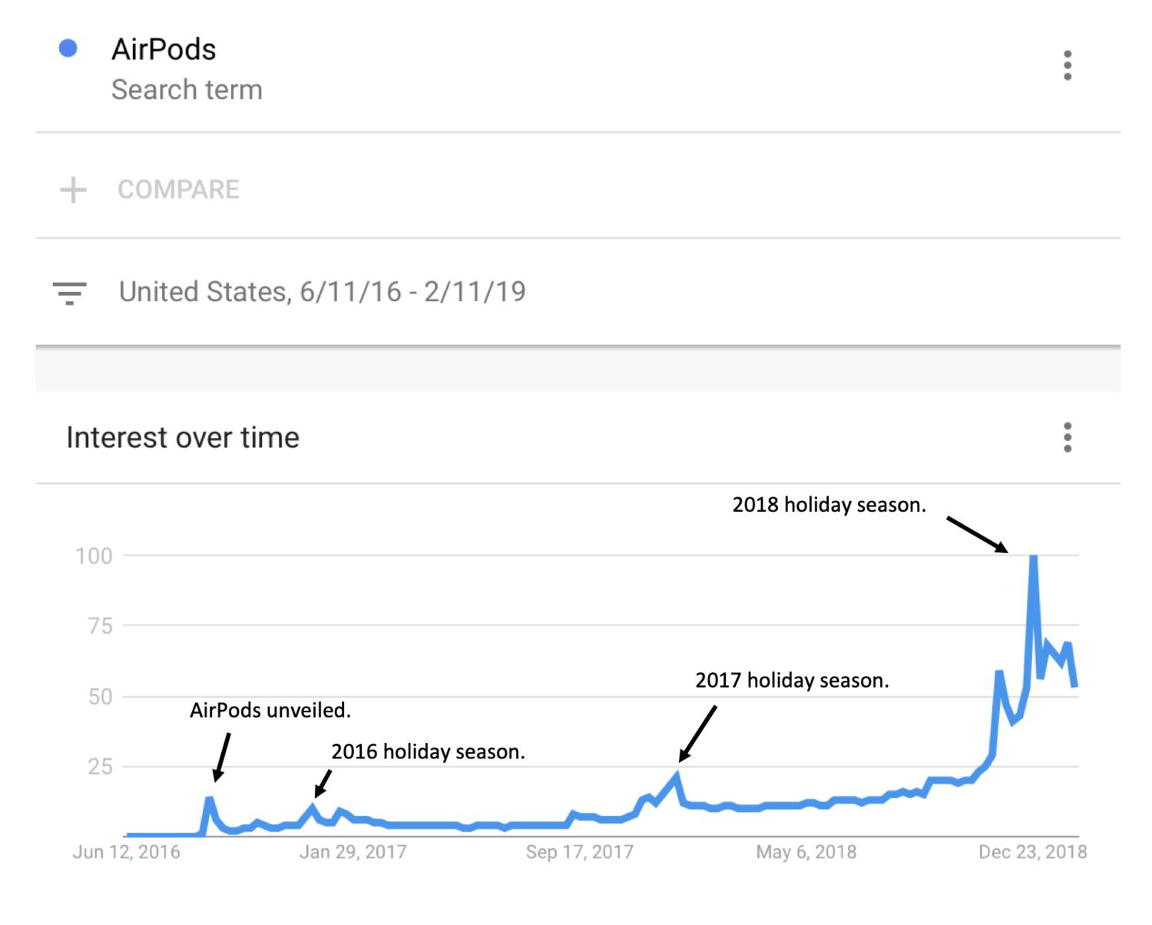Click the 2017 holiday season annotation text
The image size is (1152, 925).
click(x=792, y=681)
